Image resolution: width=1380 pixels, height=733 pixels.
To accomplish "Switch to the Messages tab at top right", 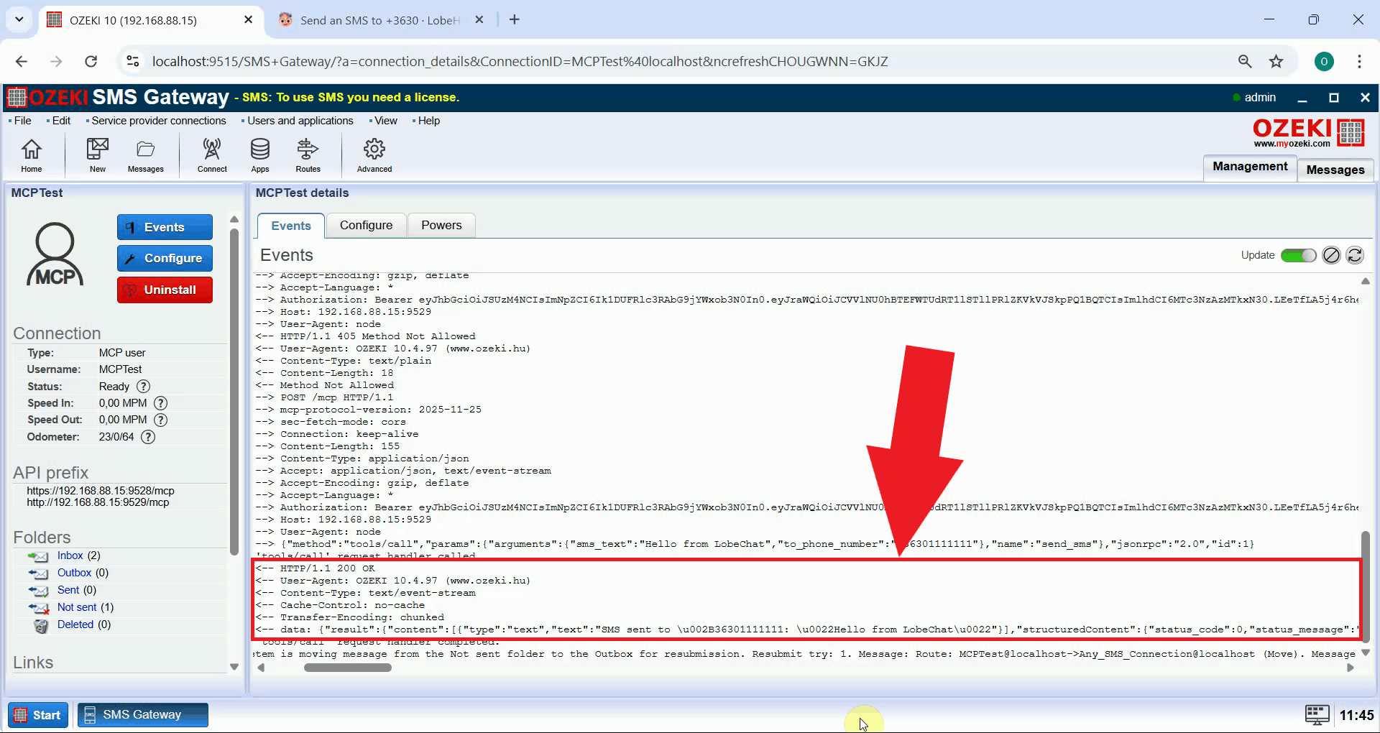I will pos(1335,170).
